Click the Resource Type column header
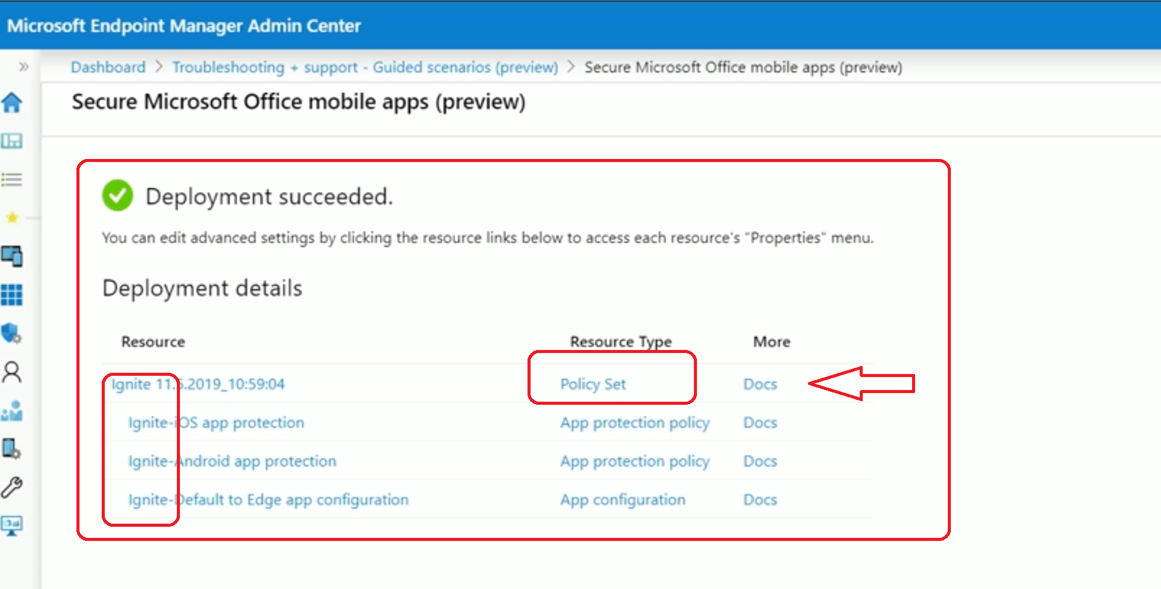 (621, 342)
